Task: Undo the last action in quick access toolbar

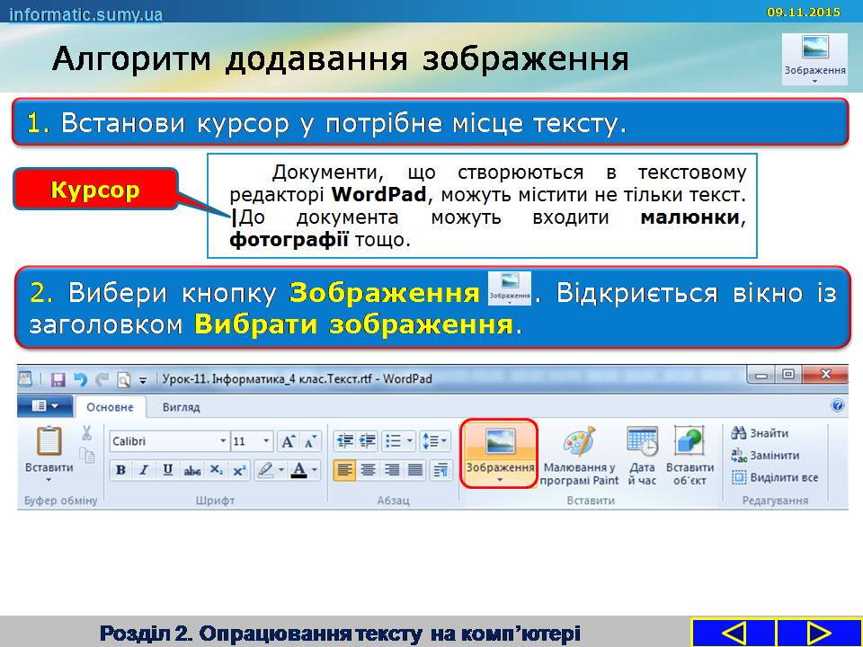Action: click(x=80, y=379)
